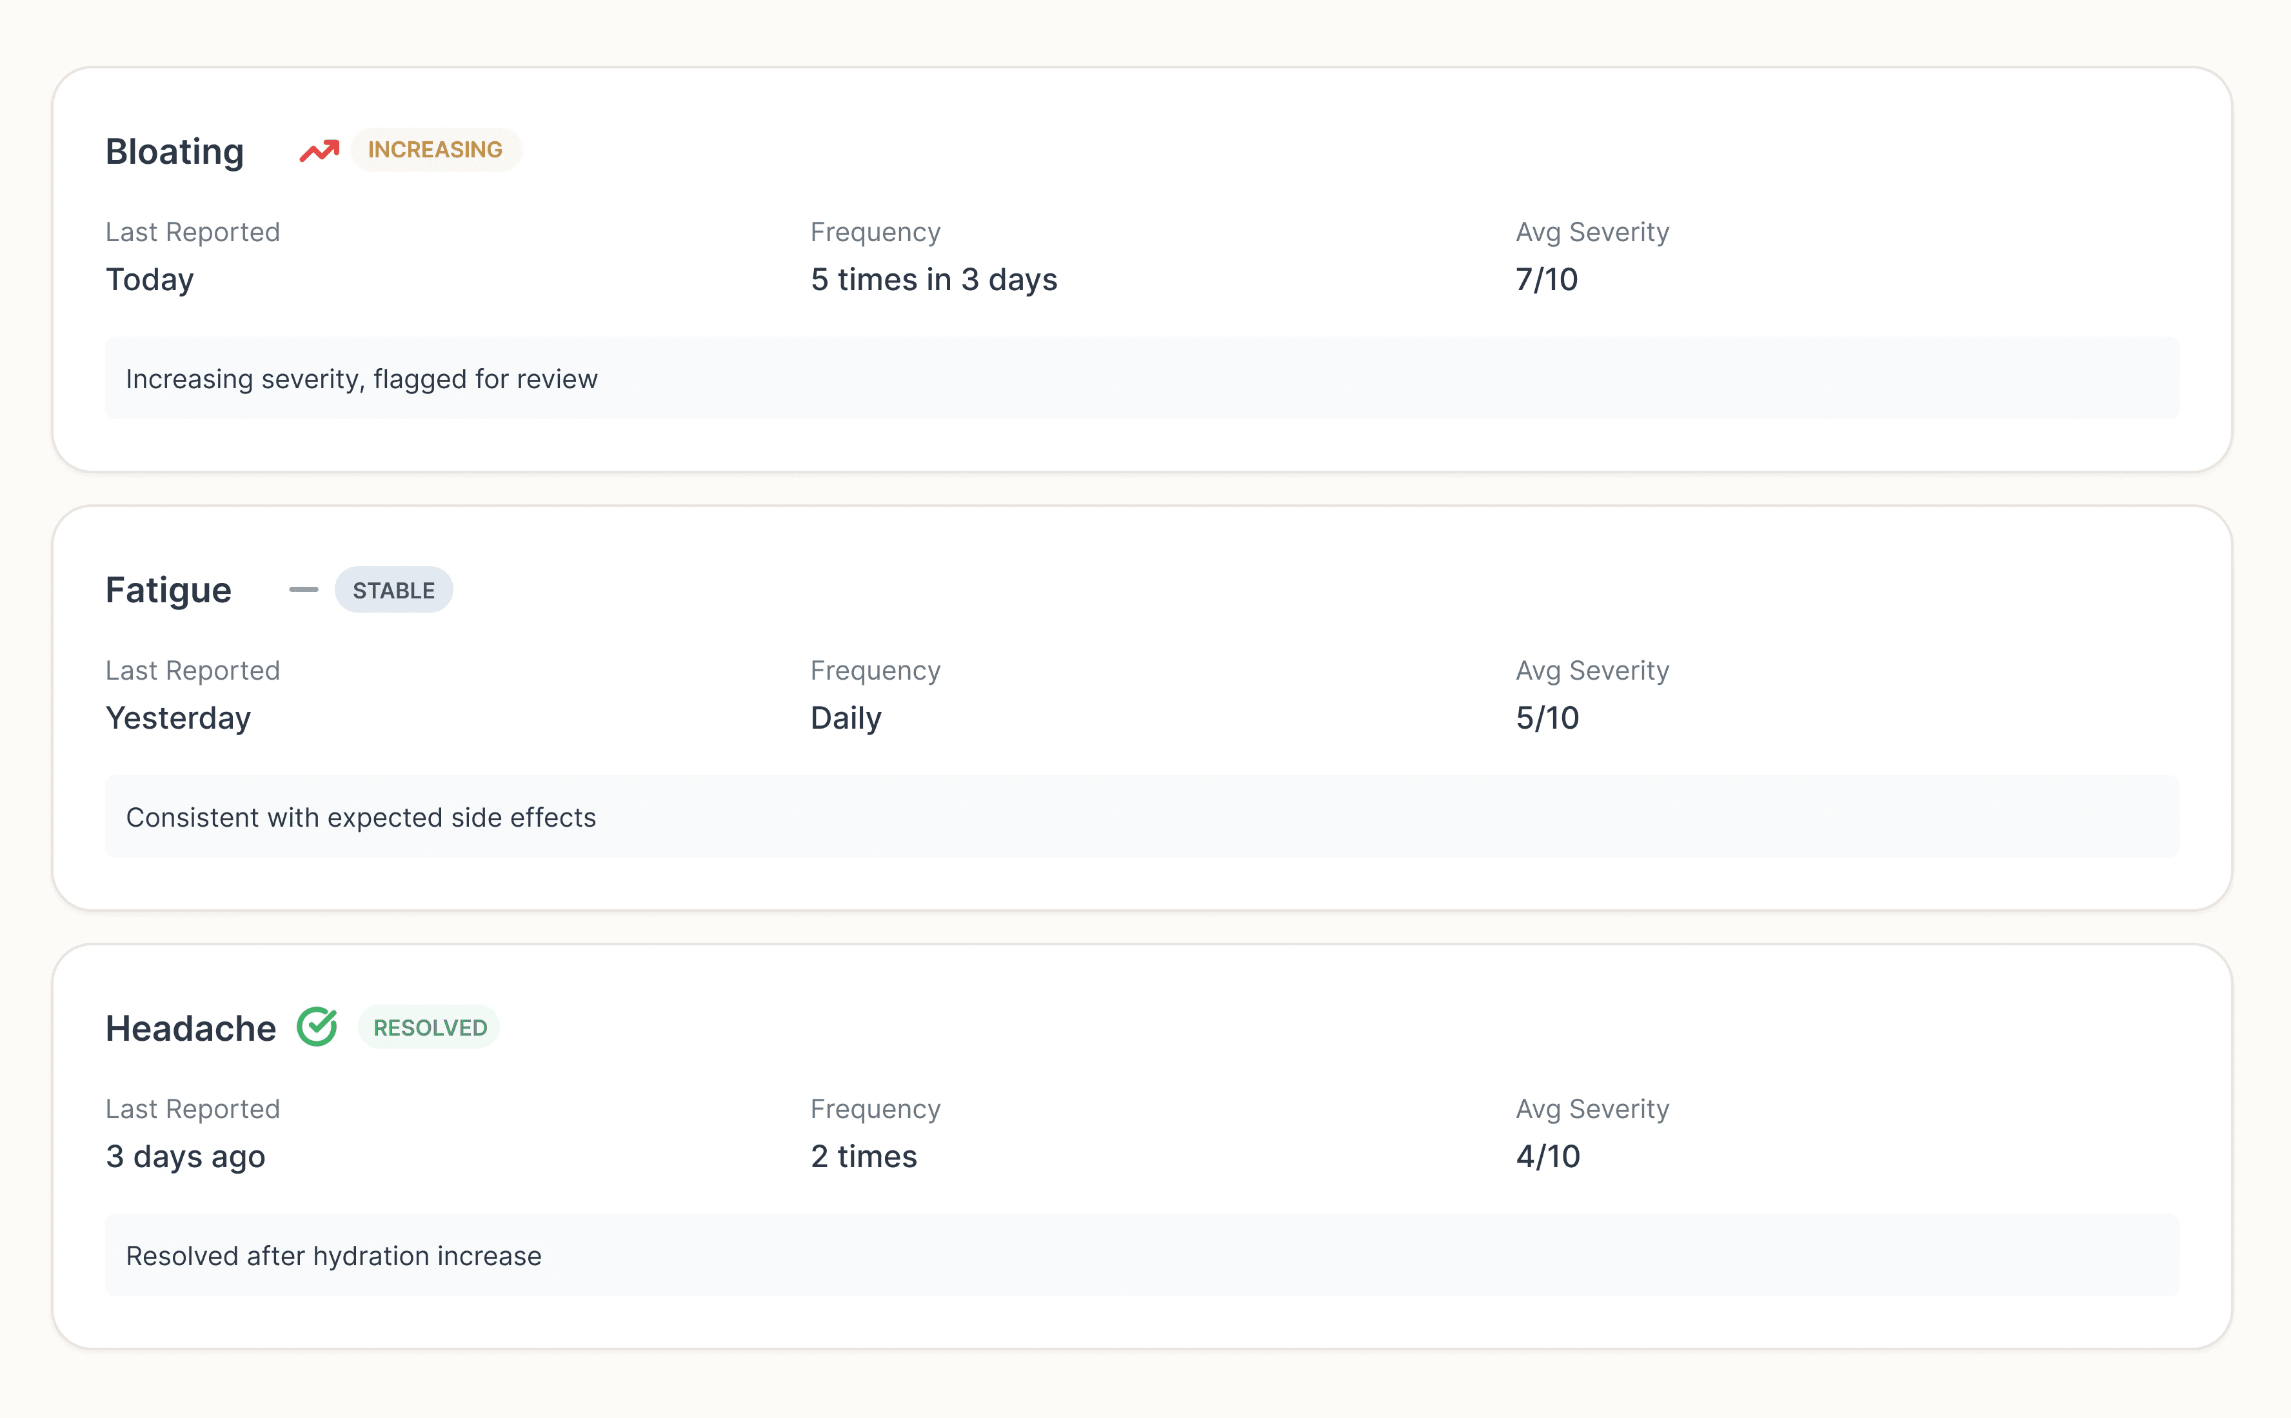The height and width of the screenshot is (1418, 2291).
Task: Select the Fatigue symptom title
Action: [x=169, y=590]
